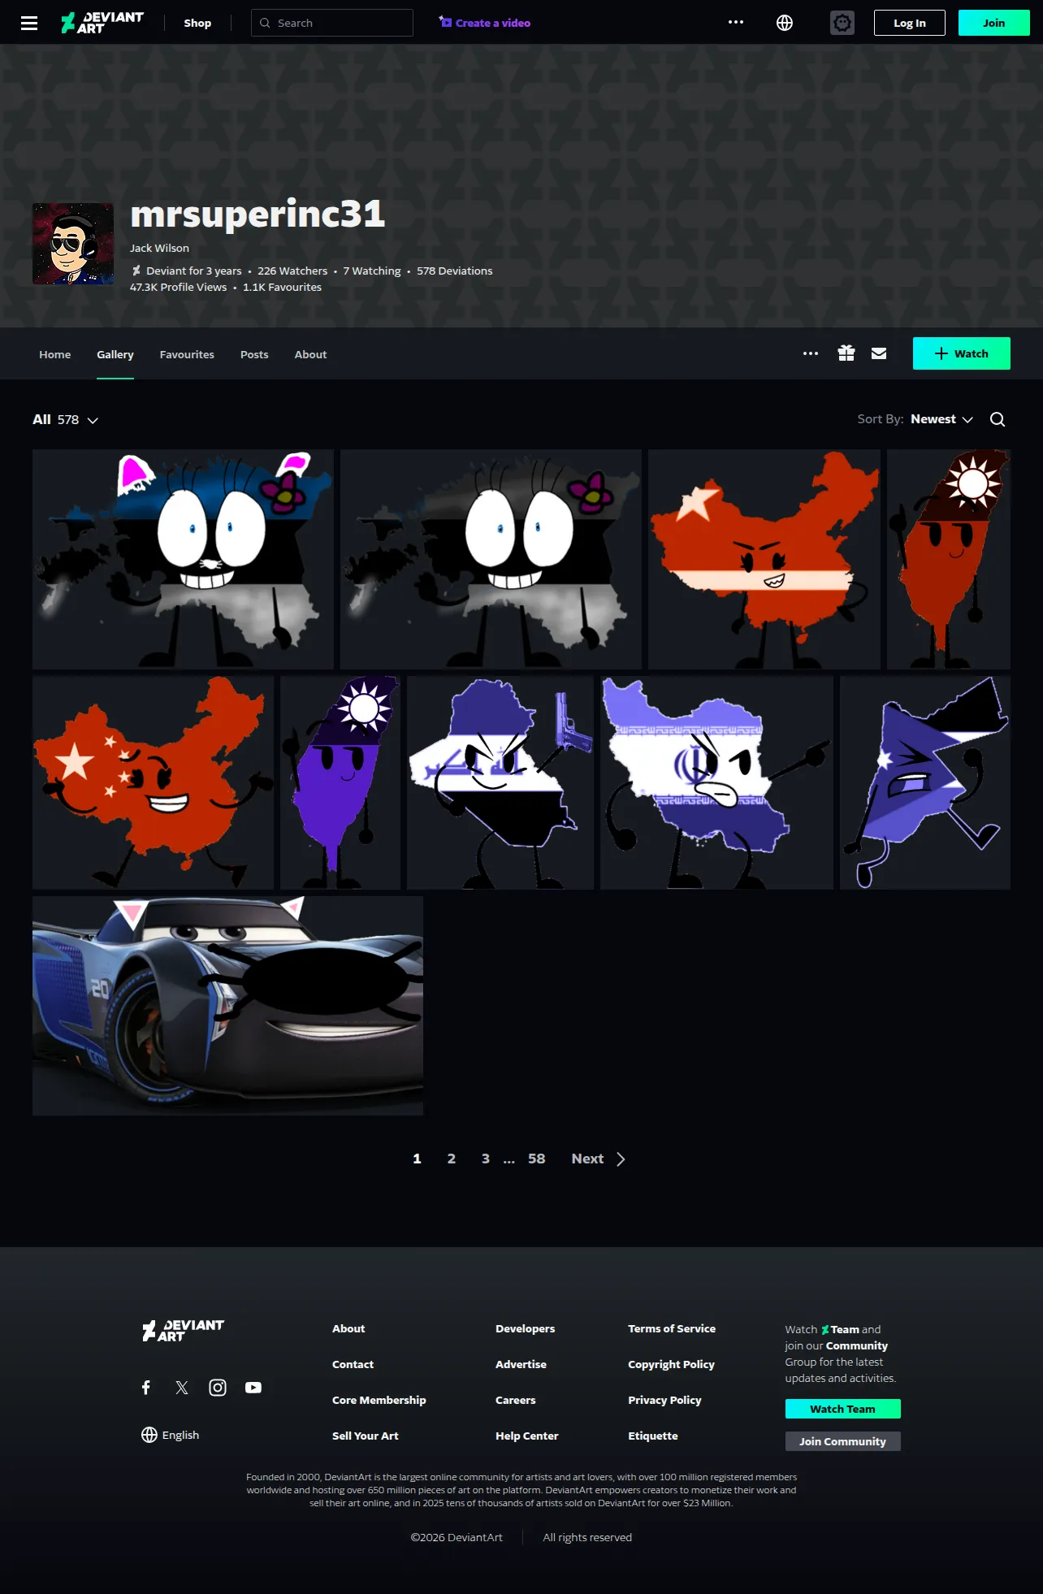1043x1594 pixels.
Task: Open the Developers footer link
Action: (526, 1328)
